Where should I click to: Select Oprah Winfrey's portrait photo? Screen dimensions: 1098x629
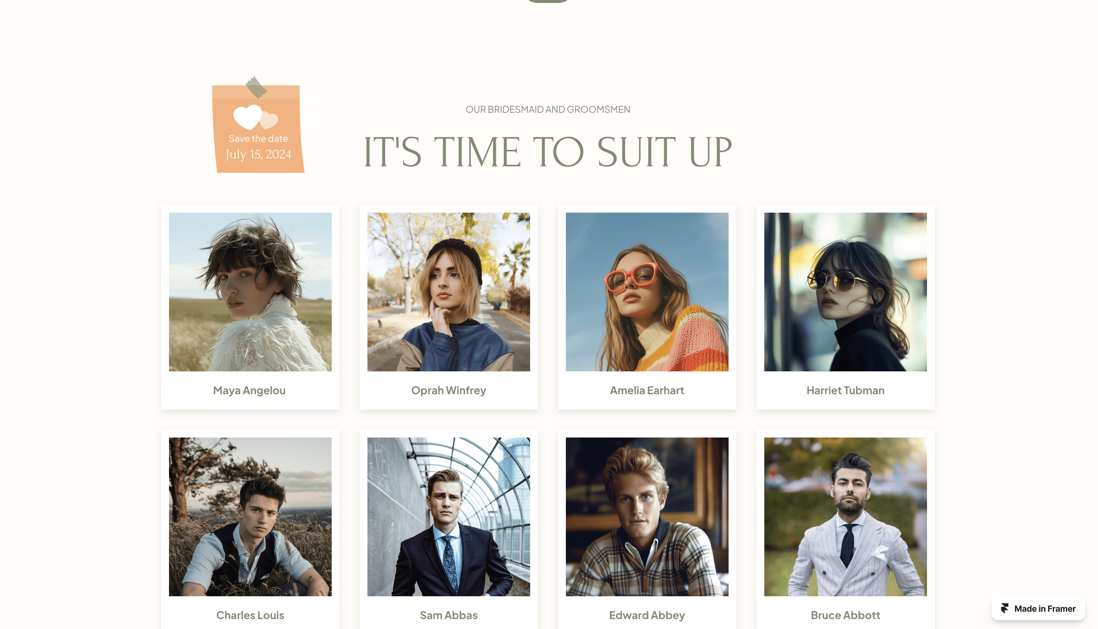coord(448,292)
